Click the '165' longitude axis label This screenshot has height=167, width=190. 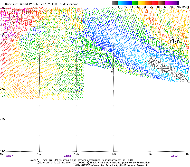188,154
